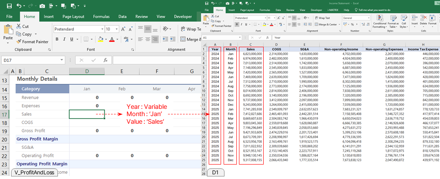
Task: Click Insert Function fx icon beside D17 box
Action: 105,60
